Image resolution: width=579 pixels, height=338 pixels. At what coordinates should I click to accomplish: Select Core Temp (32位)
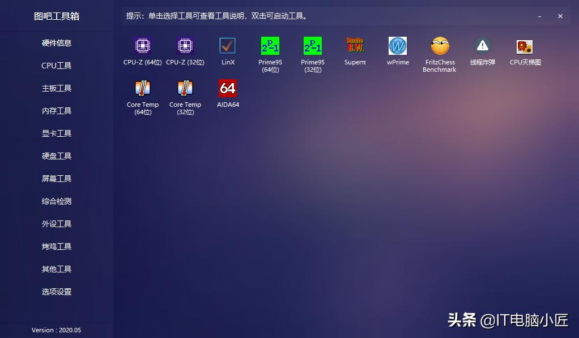[185, 96]
